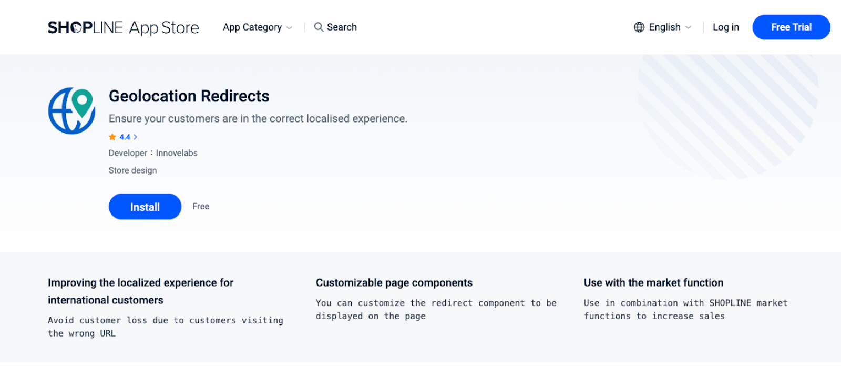Click the globe language icon
This screenshot has height=366, width=841.
click(x=639, y=27)
